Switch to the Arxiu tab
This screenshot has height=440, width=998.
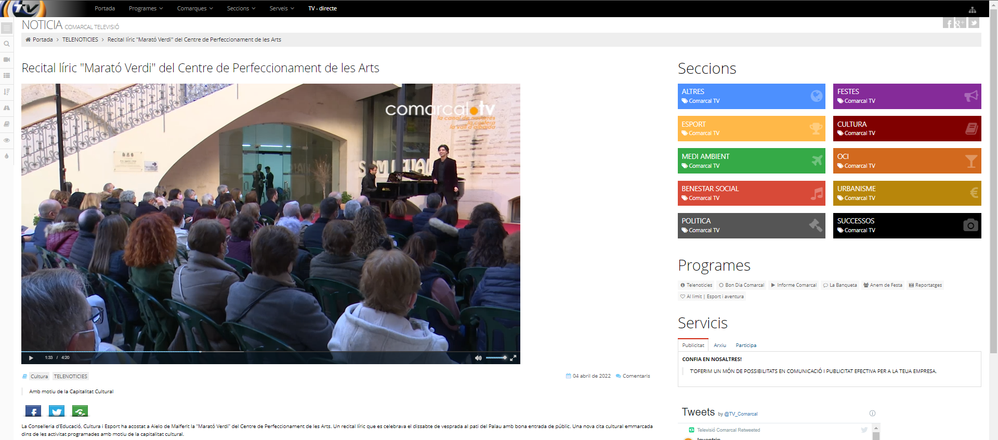720,345
